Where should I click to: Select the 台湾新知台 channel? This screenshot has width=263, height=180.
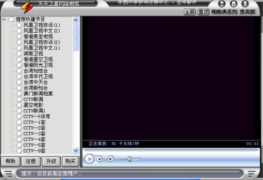coord(36,88)
